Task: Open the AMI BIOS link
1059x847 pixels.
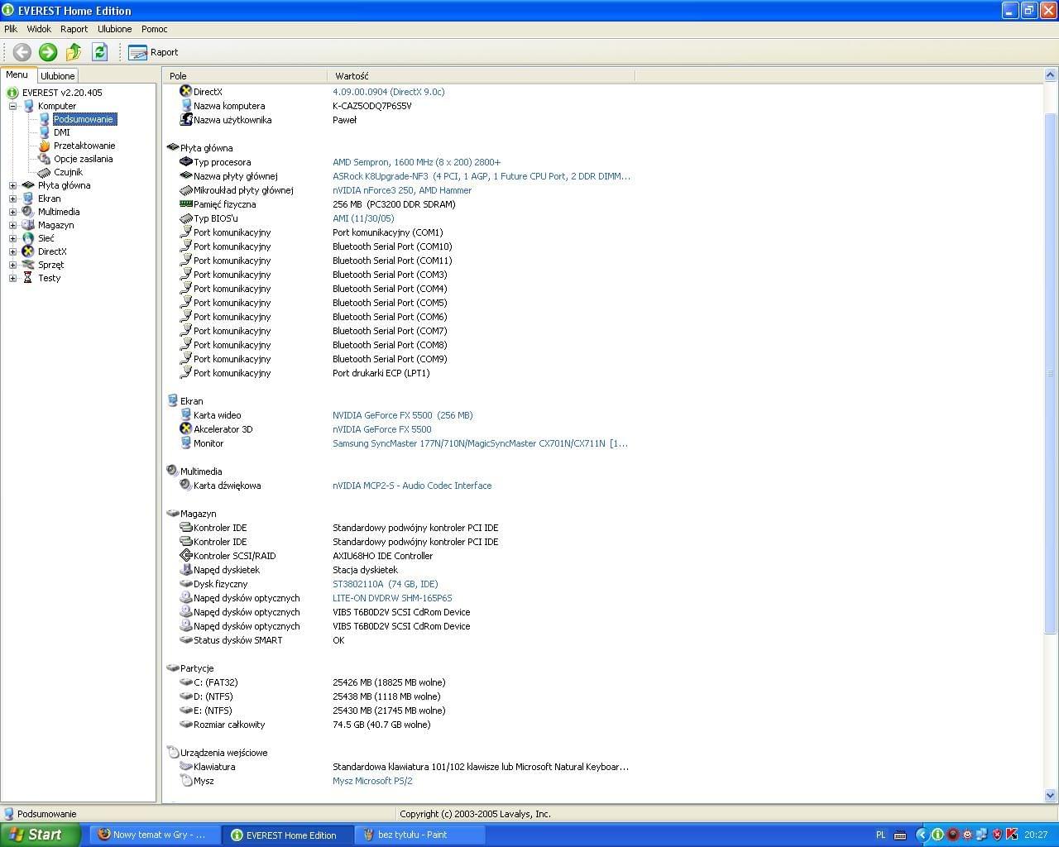Action: (x=363, y=218)
